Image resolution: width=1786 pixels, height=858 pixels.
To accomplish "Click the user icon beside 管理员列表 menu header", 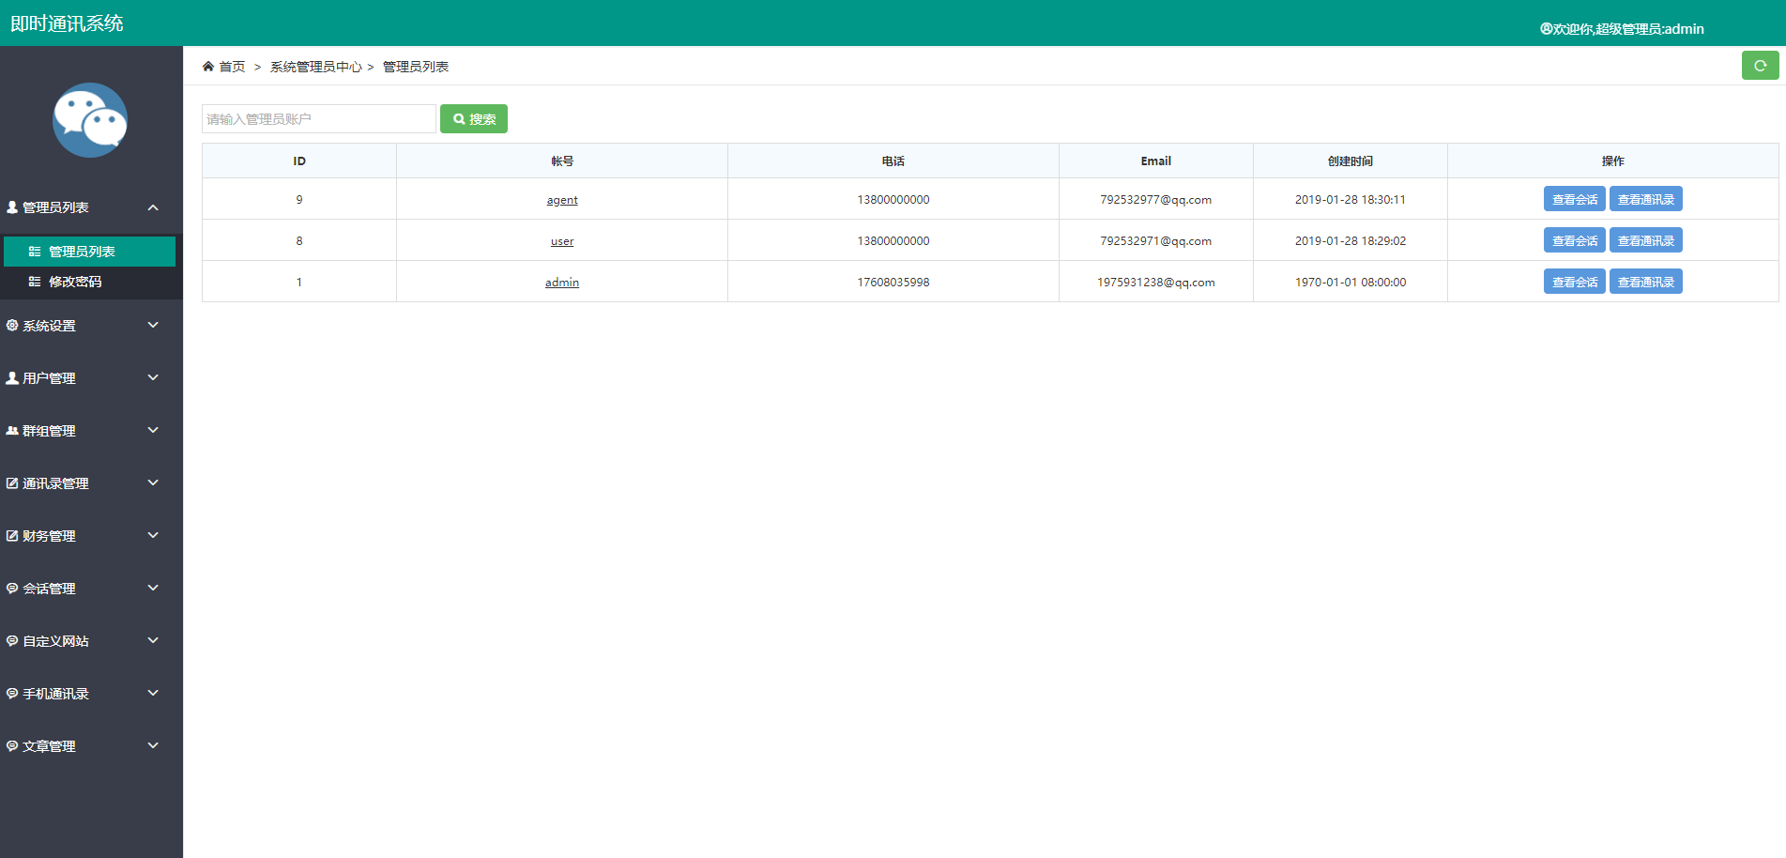I will click(x=12, y=207).
